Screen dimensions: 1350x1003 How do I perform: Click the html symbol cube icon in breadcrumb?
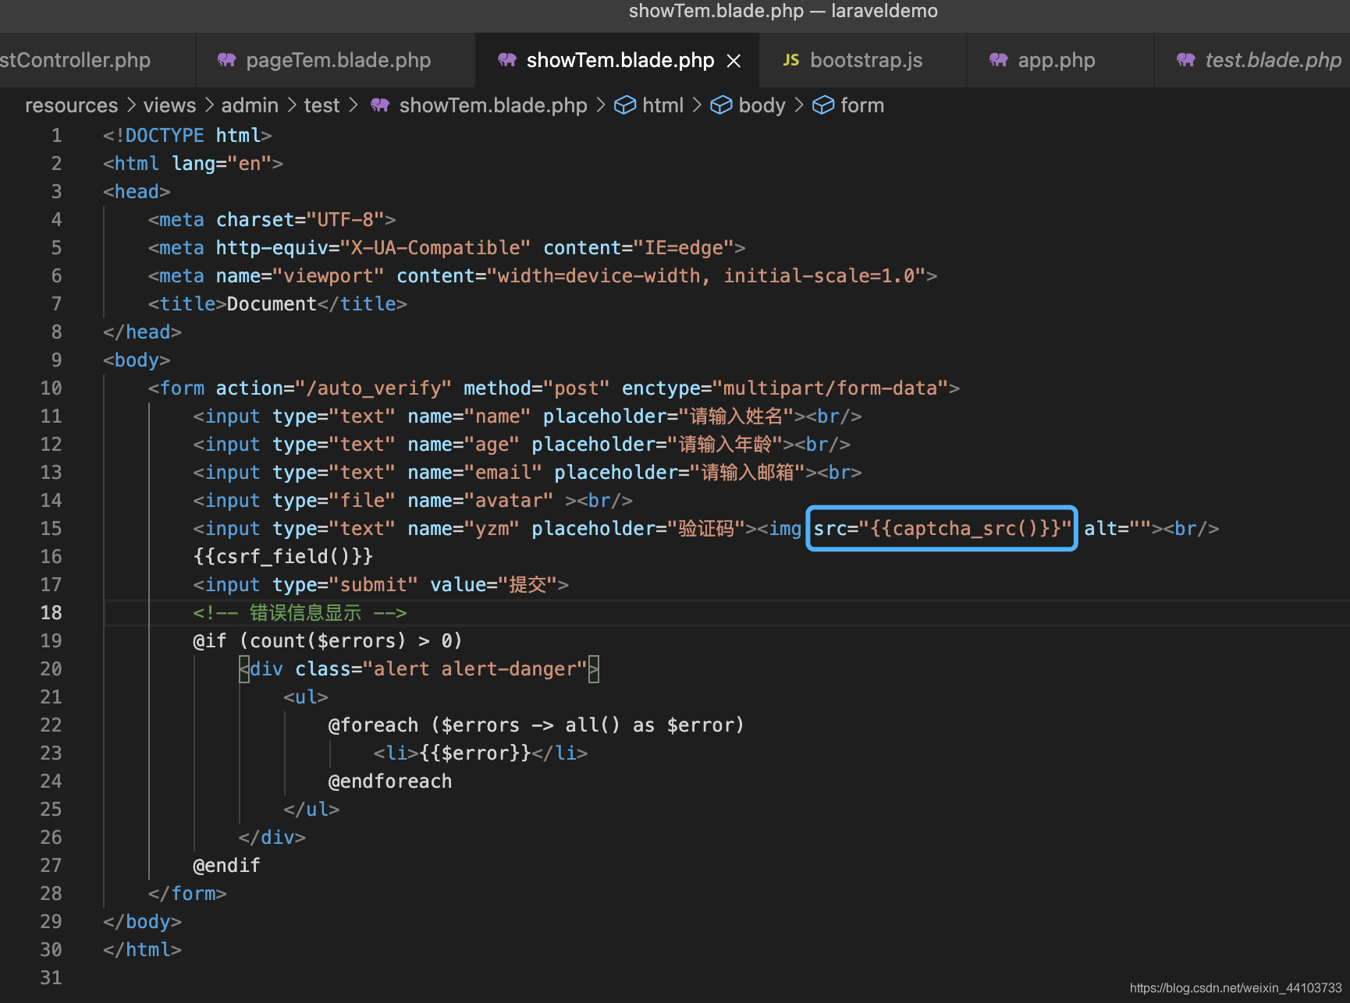coord(625,105)
